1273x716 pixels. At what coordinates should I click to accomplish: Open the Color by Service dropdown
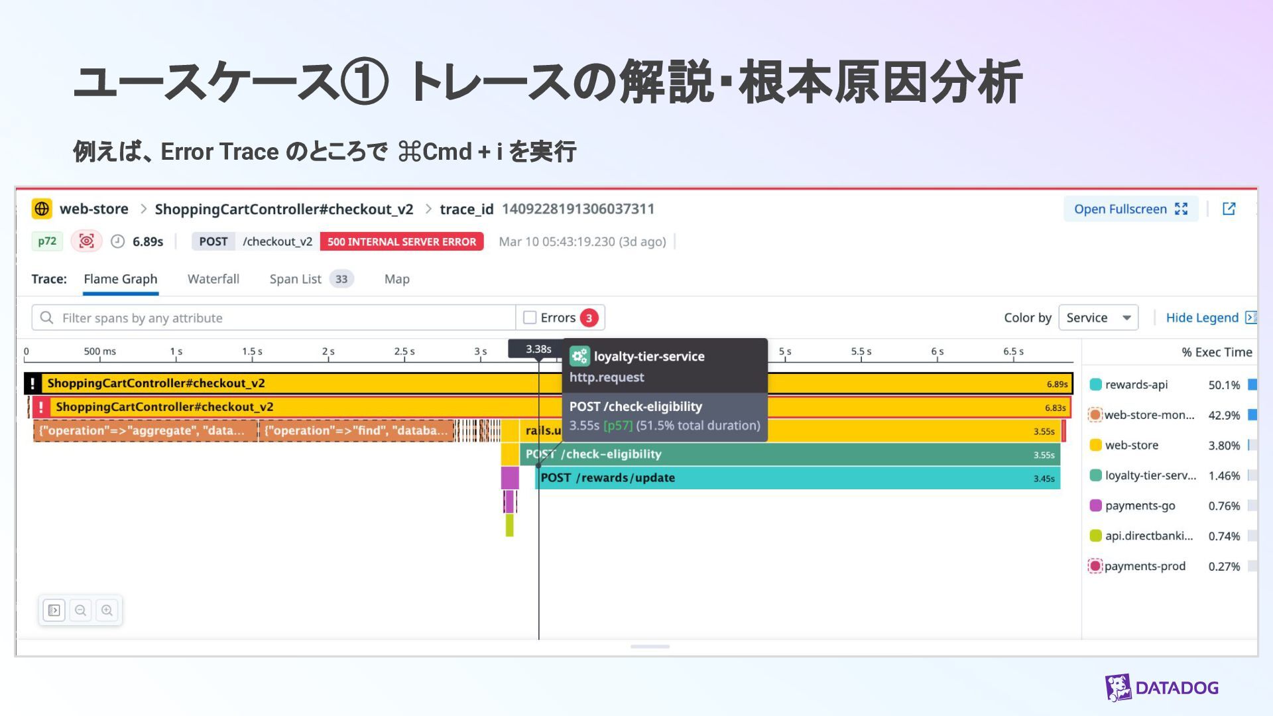[x=1098, y=318]
